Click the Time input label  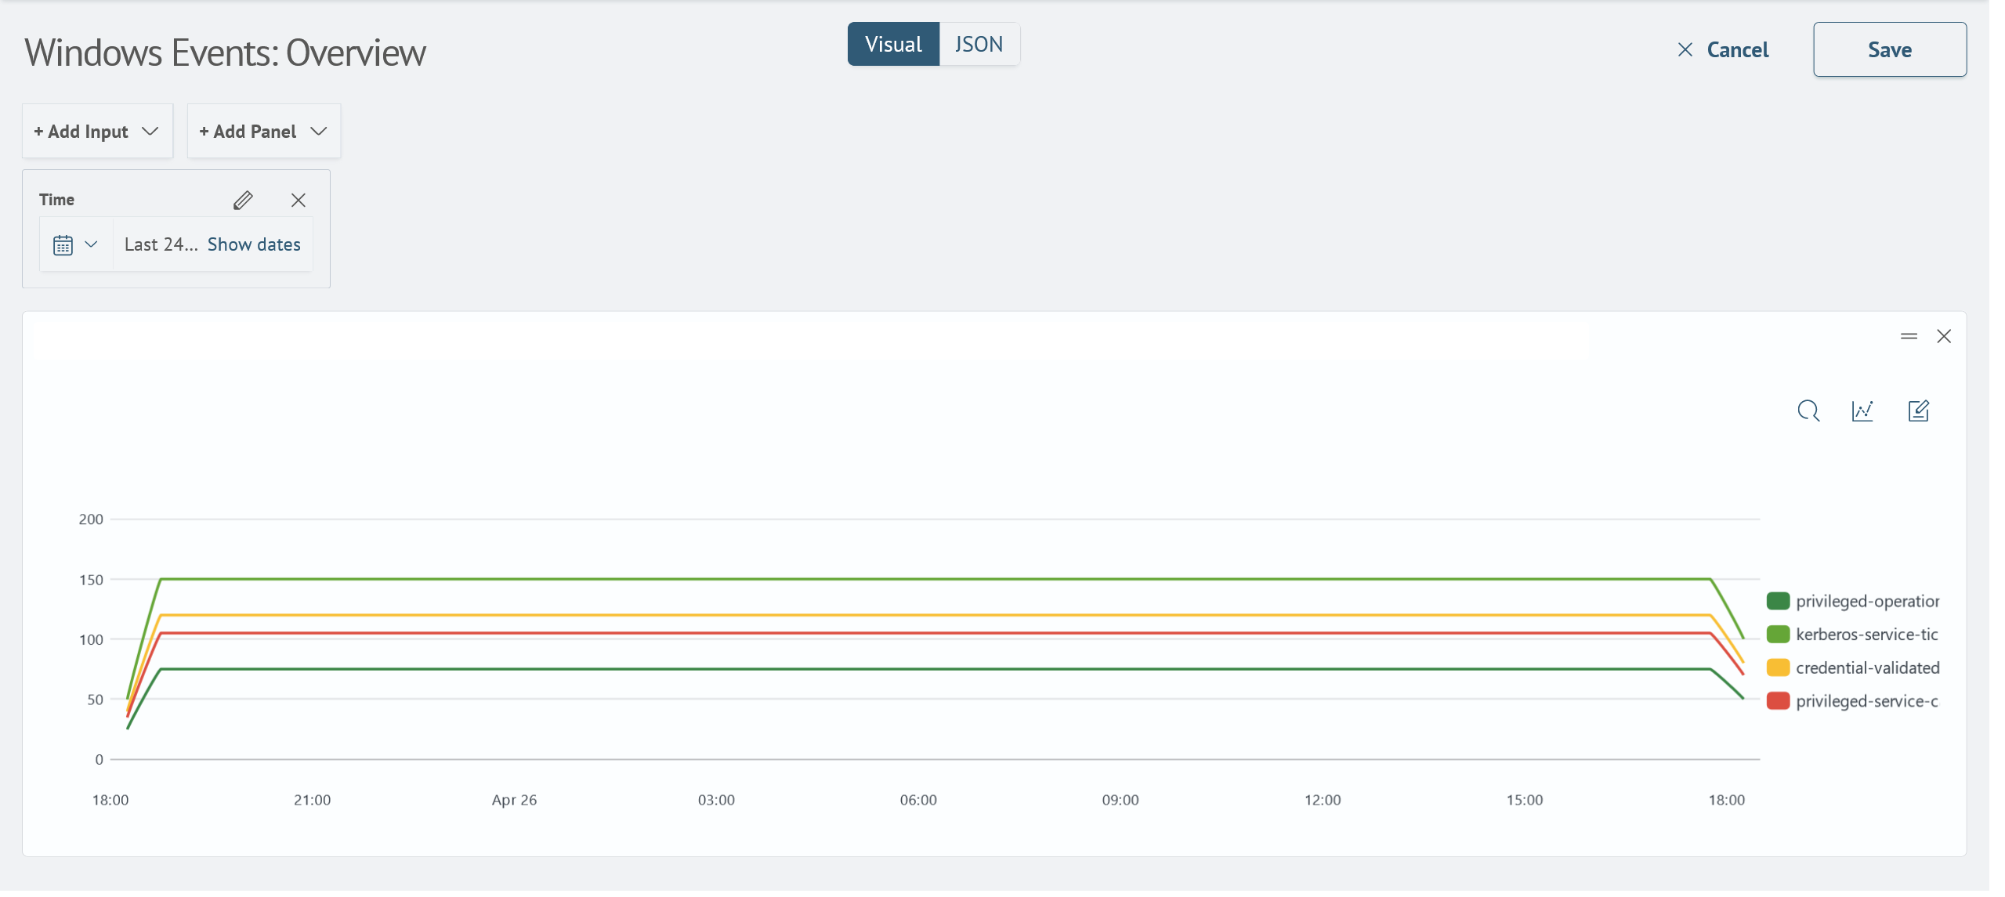[57, 201]
